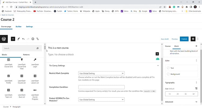Open Other bookmarks folder

click(x=193, y=11)
